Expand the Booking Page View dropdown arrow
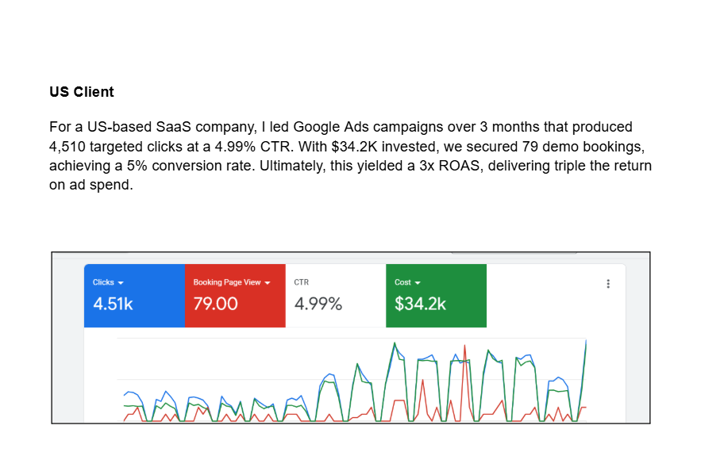This screenshot has width=724, height=475. click(268, 282)
